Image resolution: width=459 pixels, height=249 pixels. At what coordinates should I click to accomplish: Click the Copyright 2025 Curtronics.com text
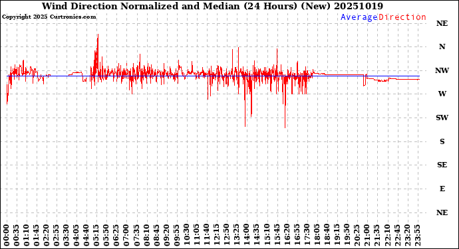pyautogui.click(x=49, y=17)
